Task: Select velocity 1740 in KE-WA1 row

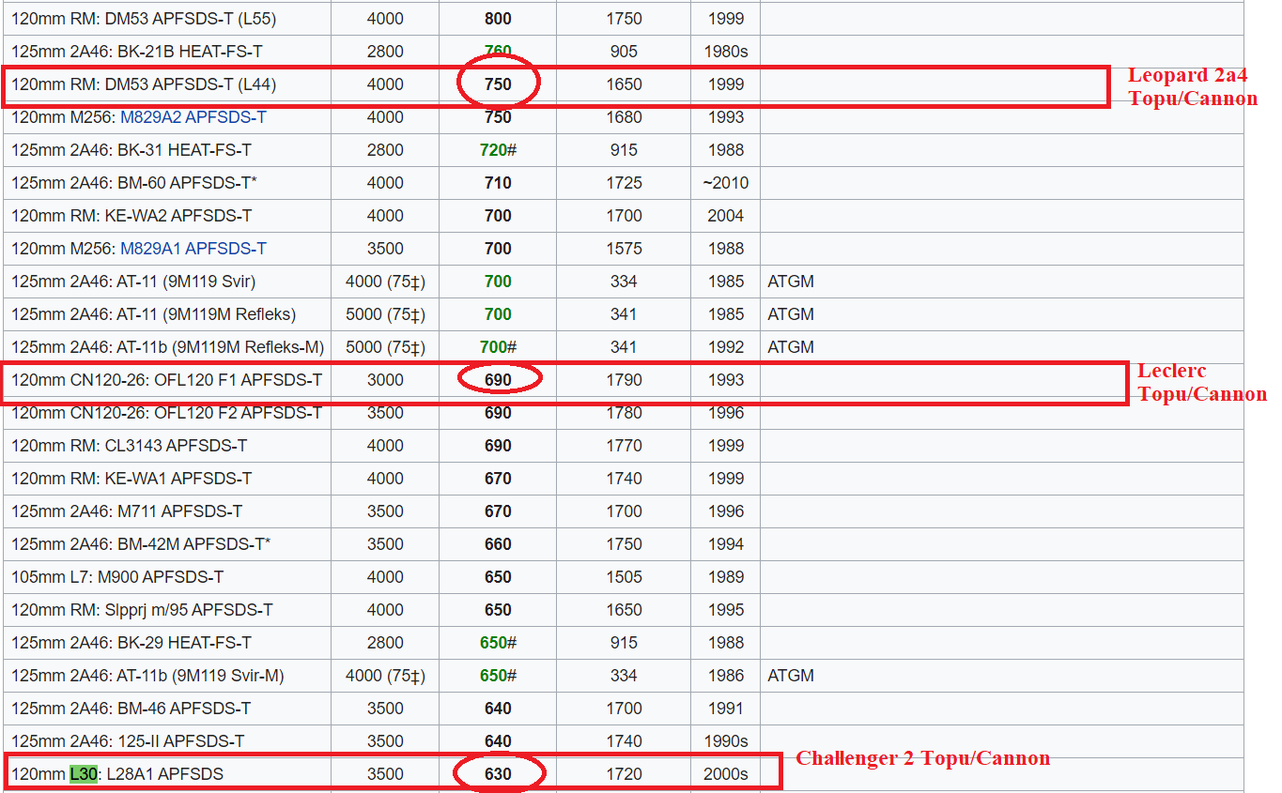Action: [624, 479]
